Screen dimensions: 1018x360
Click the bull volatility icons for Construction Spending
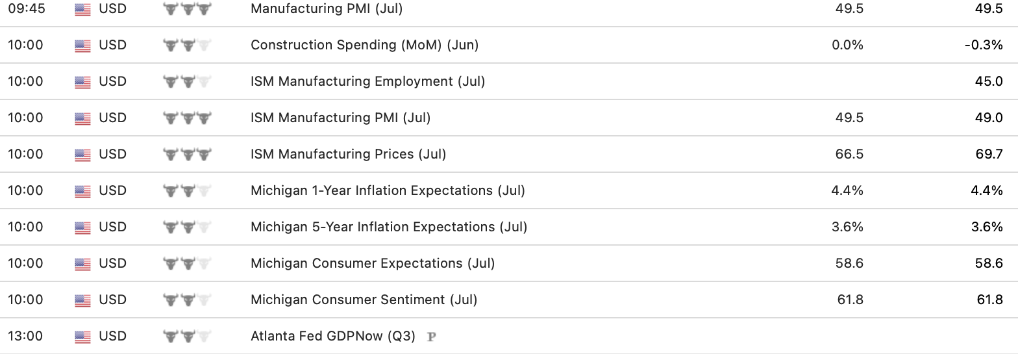[187, 45]
